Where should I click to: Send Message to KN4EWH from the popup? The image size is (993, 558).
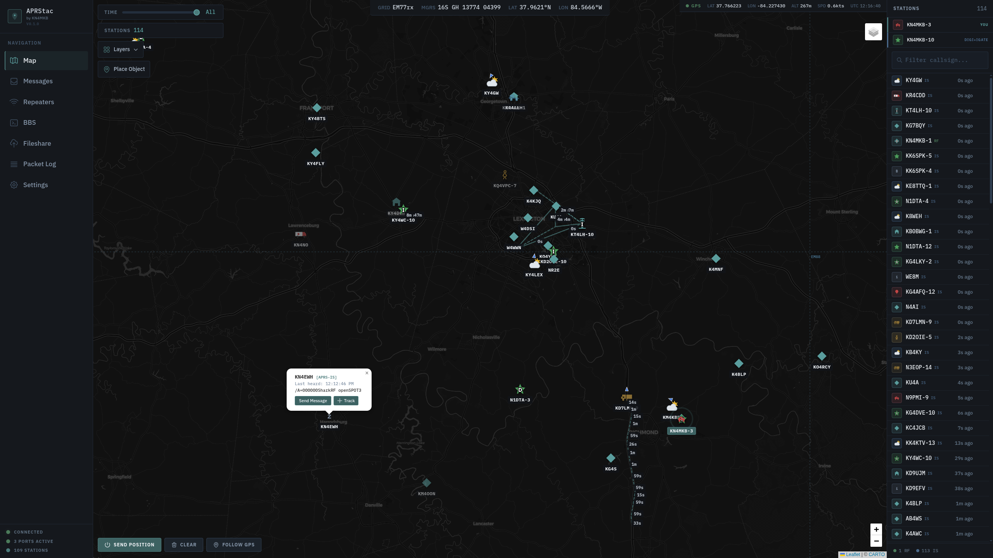coord(313,401)
